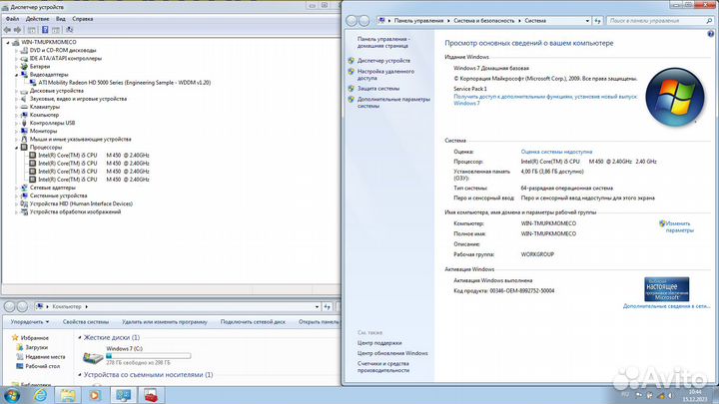
Task: Click Оценка системы недоступна link
Action: [556, 152]
